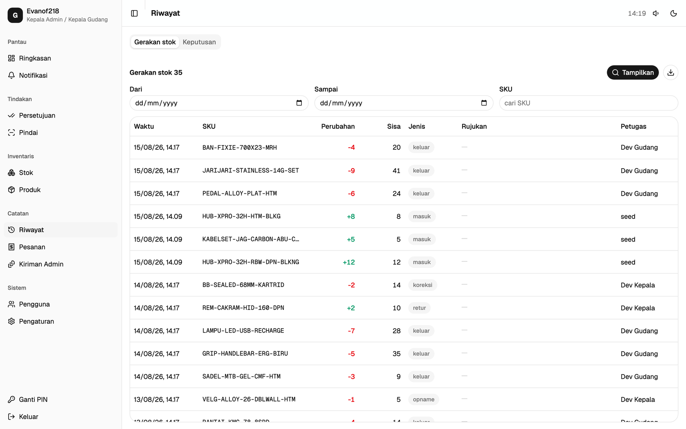Click the download export icon button
The image size is (686, 429).
tap(671, 73)
